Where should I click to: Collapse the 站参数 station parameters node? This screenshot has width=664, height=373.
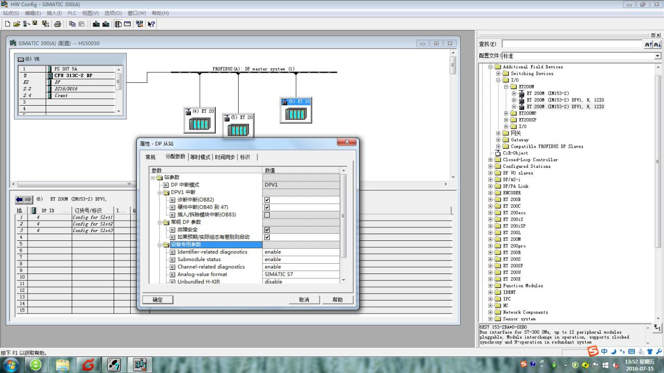154,178
